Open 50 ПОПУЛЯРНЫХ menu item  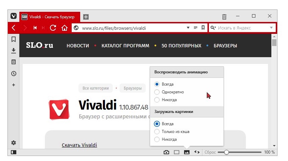coord(181,46)
